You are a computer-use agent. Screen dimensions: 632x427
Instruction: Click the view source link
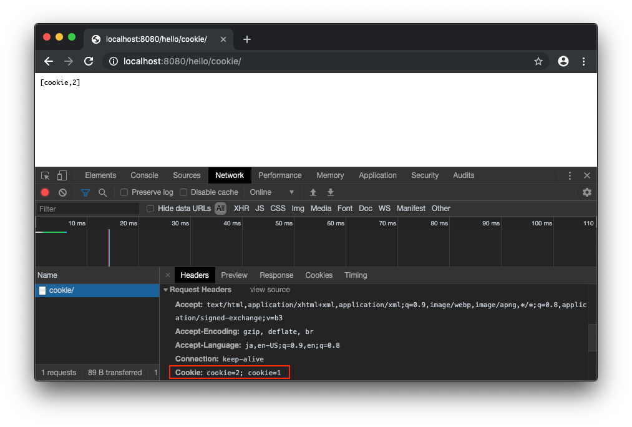(x=270, y=290)
